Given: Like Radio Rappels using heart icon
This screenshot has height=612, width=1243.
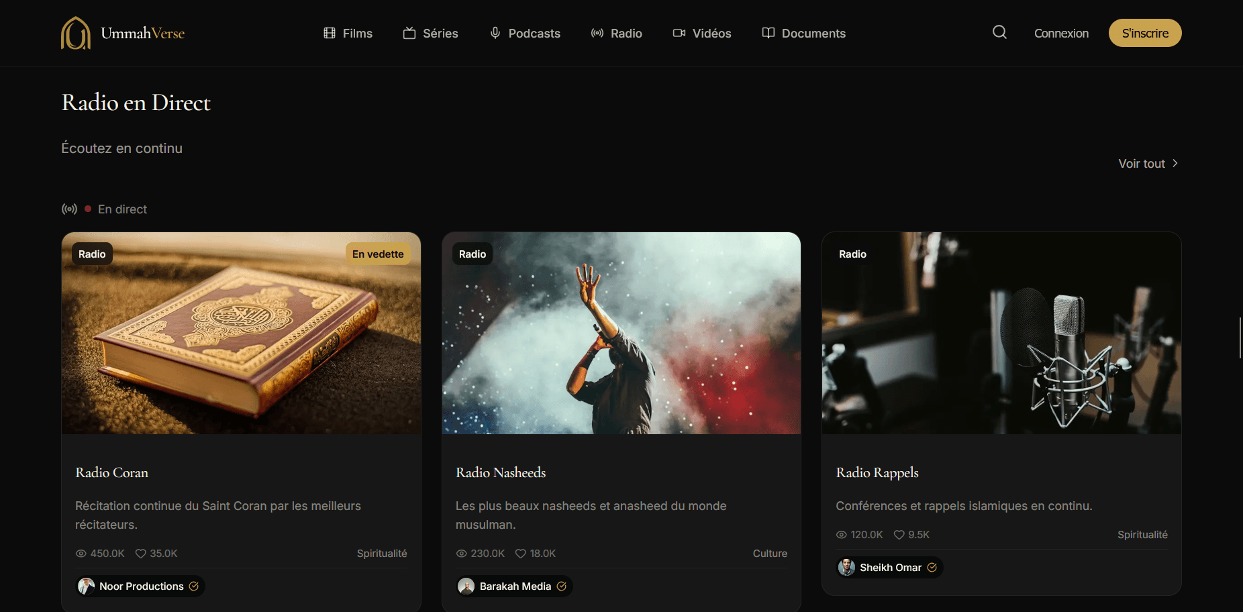Looking at the screenshot, I should 899,535.
